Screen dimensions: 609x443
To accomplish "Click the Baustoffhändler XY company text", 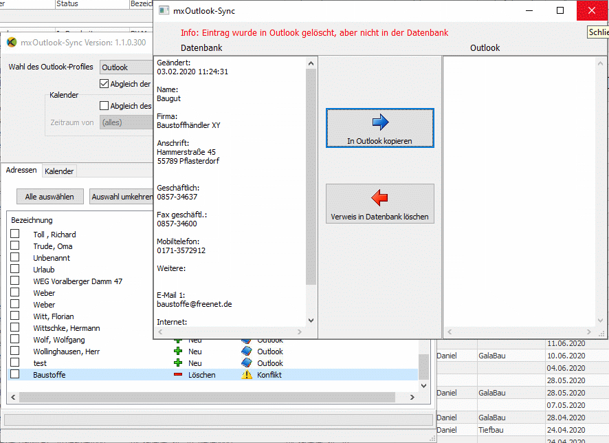I will tap(189, 125).
